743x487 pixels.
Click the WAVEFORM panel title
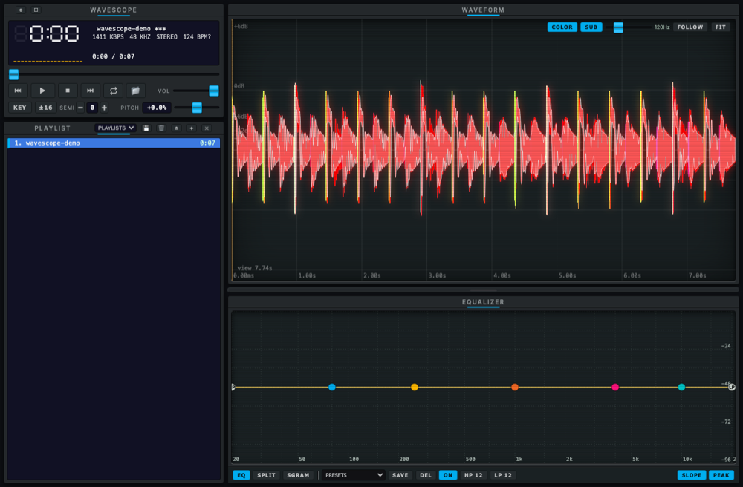[484, 10]
